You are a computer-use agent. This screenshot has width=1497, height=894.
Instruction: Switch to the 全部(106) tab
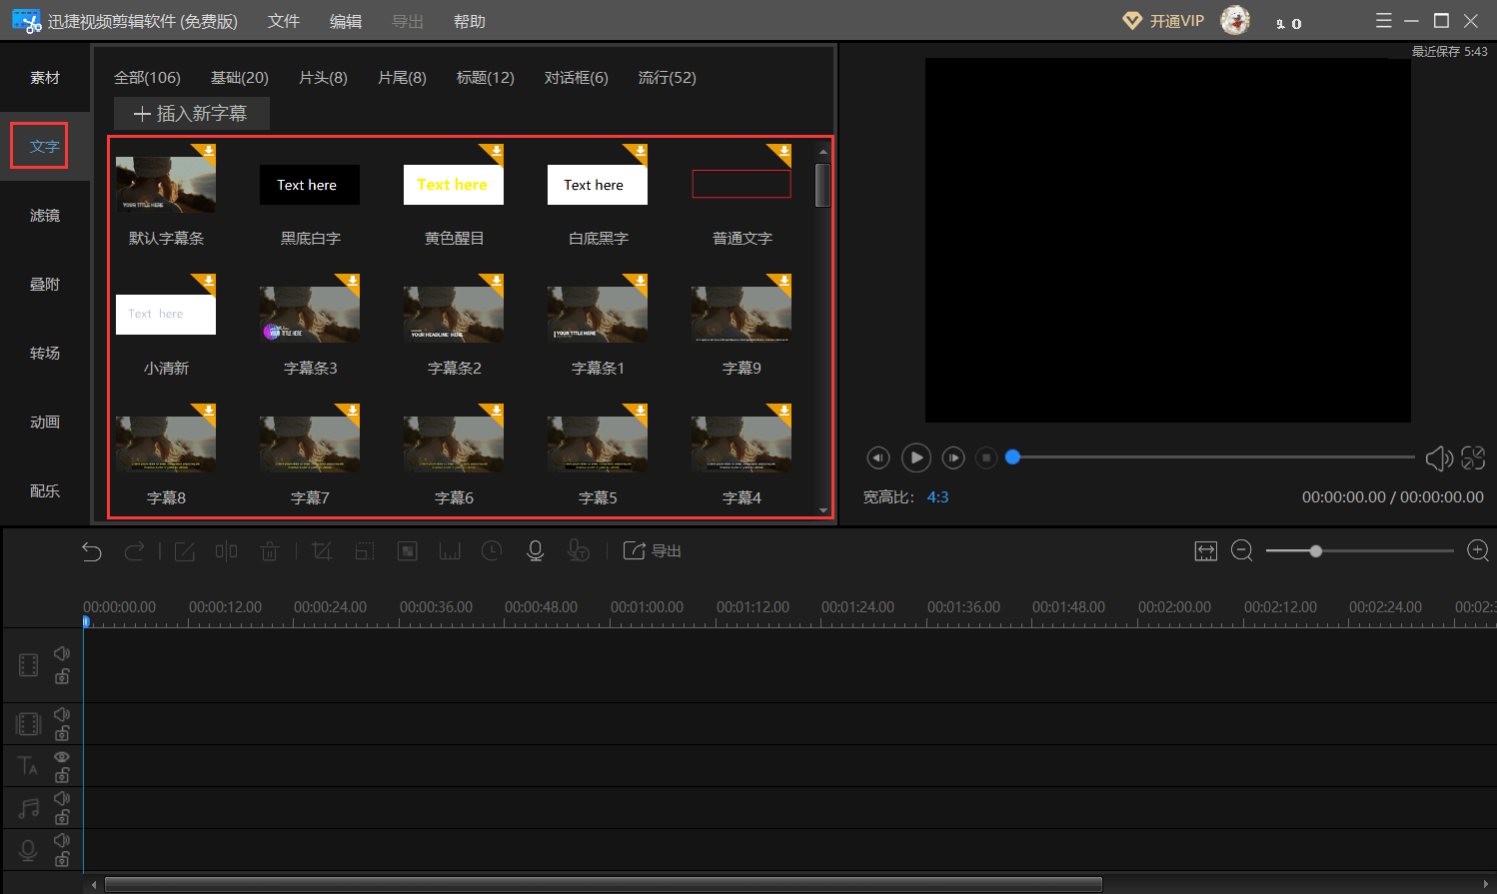147,77
